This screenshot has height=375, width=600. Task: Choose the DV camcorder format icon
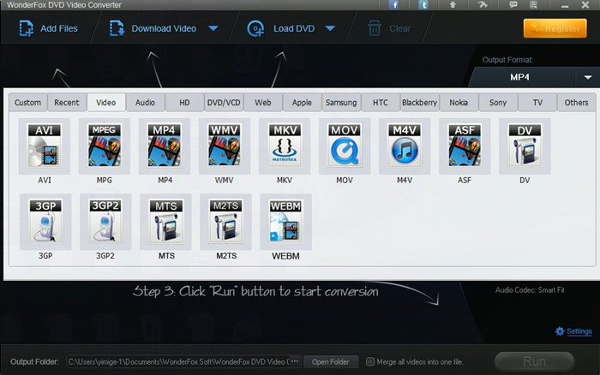525,146
